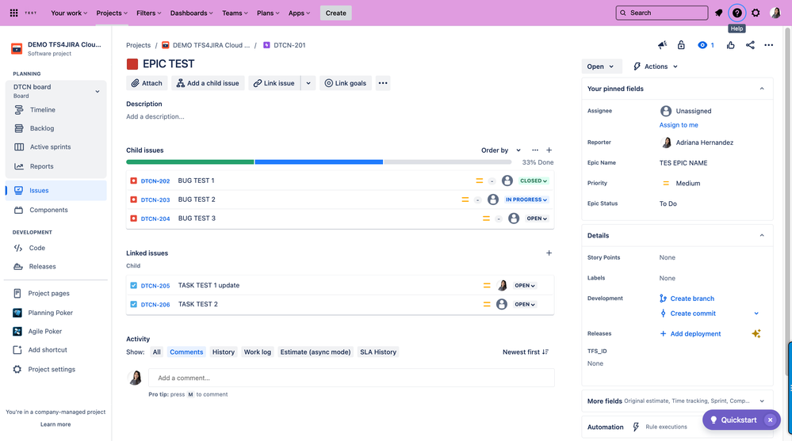Click the plus icon beside Linked issues

pyautogui.click(x=549, y=253)
